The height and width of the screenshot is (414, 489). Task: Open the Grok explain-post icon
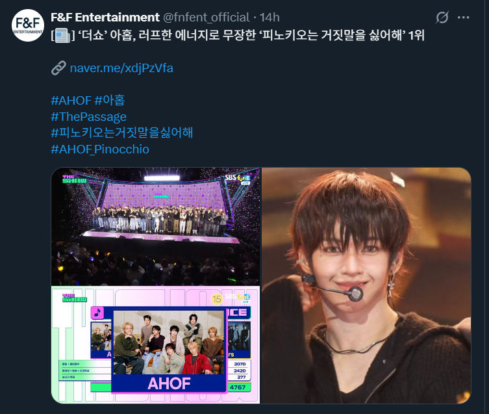tap(442, 18)
